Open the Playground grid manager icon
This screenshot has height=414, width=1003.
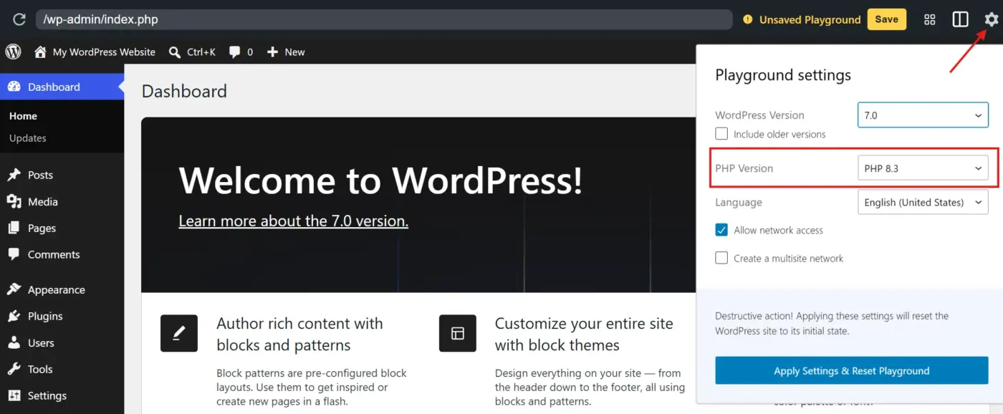coord(930,19)
